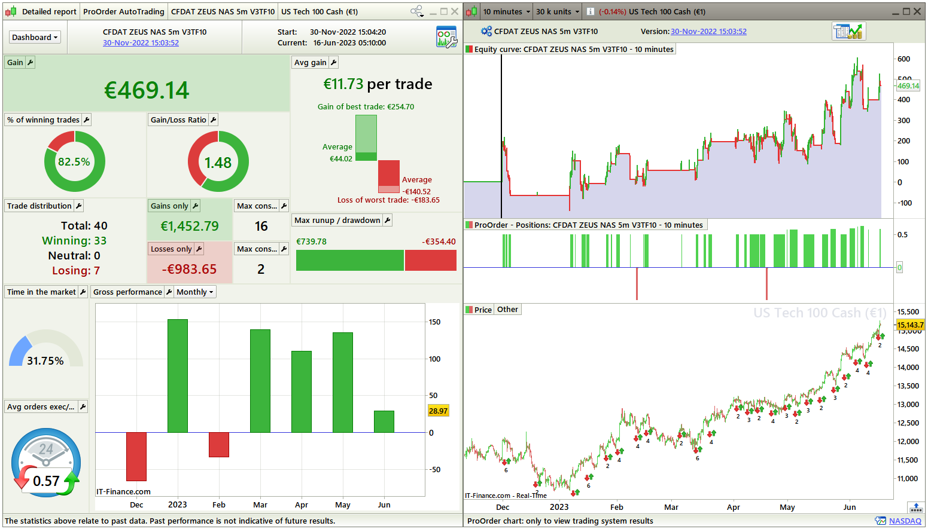Open the report settings icon beside the Current date

pos(446,37)
